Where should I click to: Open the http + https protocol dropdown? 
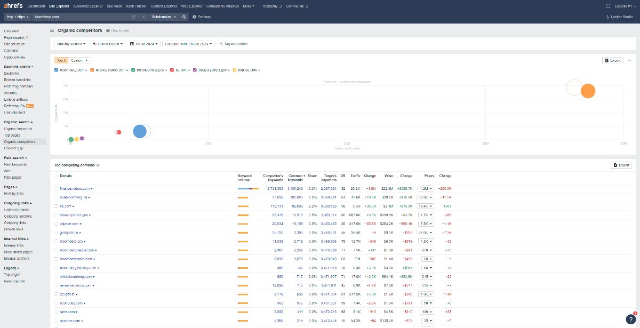[18, 17]
